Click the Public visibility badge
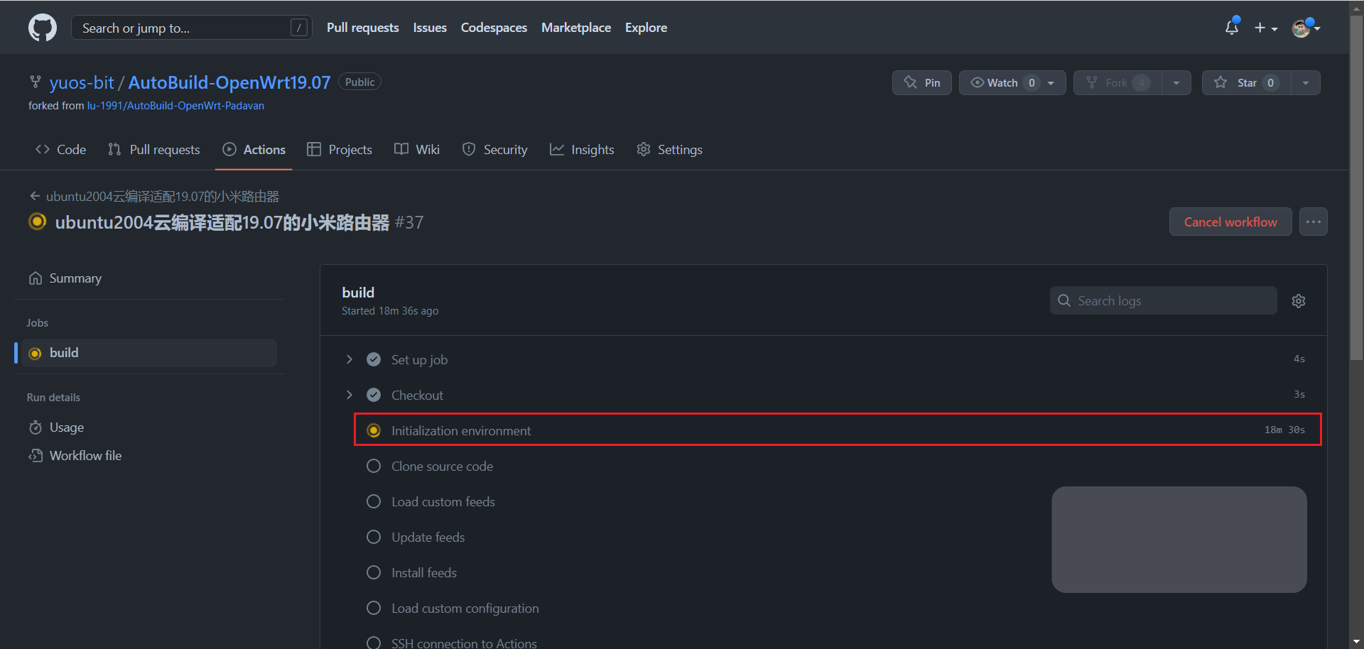Viewport: 1364px width, 649px height. pyautogui.click(x=359, y=82)
